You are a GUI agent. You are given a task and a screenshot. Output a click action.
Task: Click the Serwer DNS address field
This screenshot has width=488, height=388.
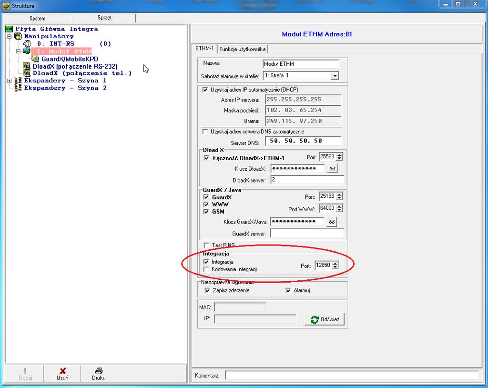[x=303, y=141]
